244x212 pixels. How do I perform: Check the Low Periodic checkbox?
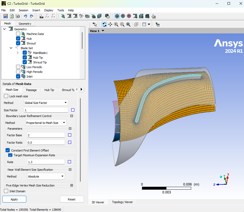18,67
